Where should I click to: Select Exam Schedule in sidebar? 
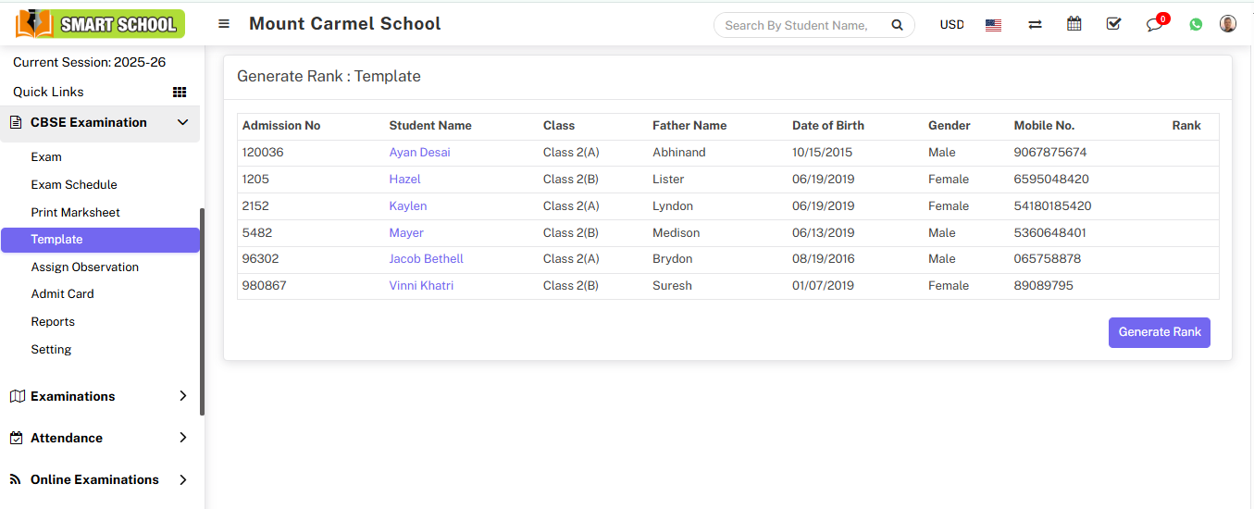[74, 184]
